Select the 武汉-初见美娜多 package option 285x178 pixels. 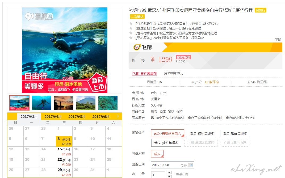202,133
